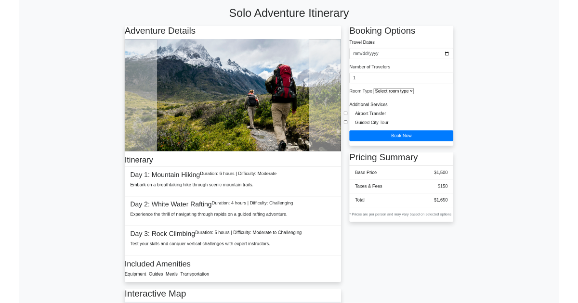The width and height of the screenshot is (578, 303).
Task: Select the Guides amenity tag
Action: point(156,274)
